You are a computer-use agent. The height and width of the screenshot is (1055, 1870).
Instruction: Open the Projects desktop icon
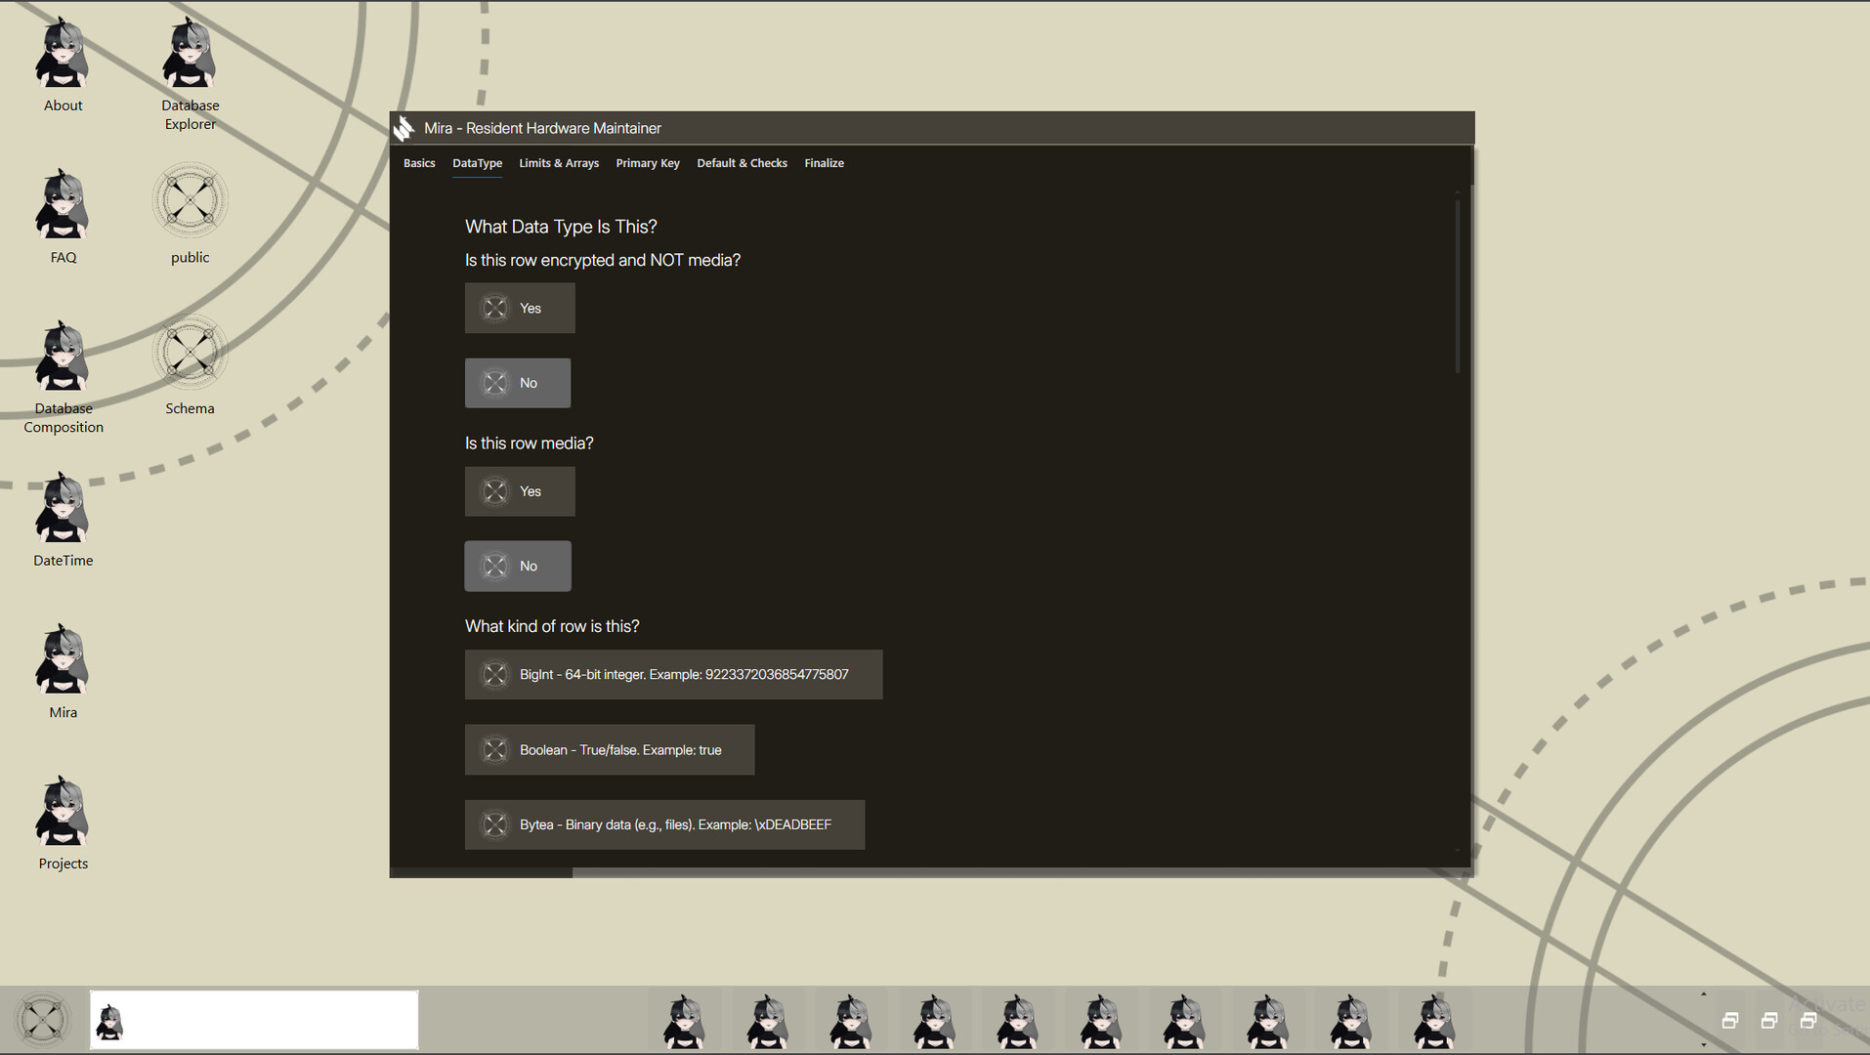[63, 821]
